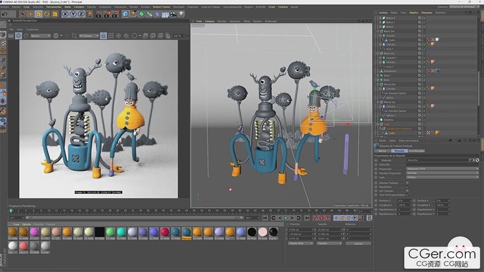Select the highlighted Mascota material swatch
This screenshot has width=484, height=272.
point(186,232)
